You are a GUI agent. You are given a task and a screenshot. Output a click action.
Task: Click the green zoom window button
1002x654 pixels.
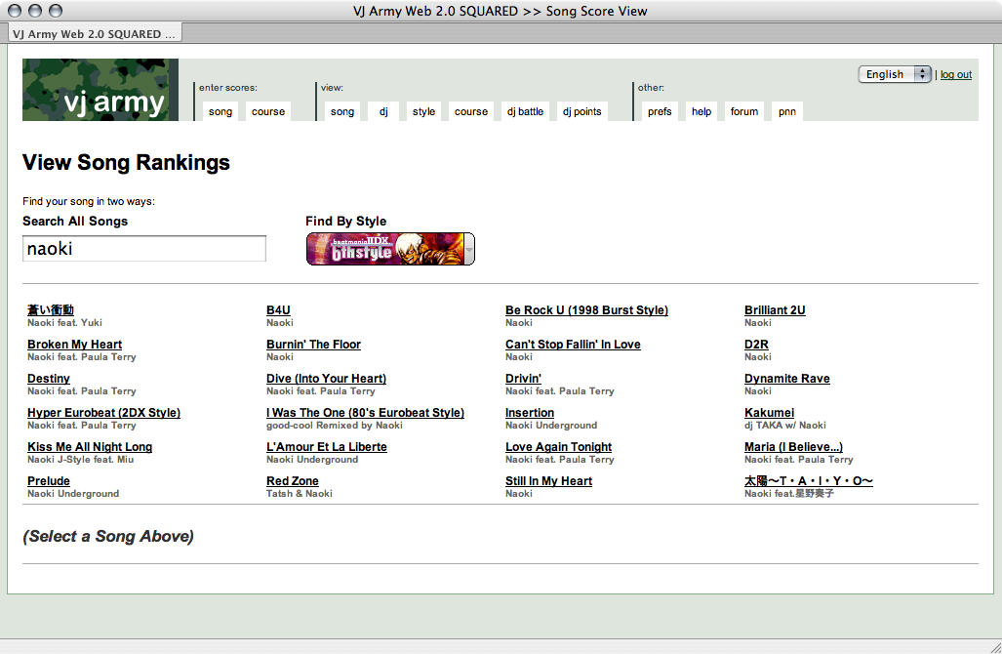(56, 11)
